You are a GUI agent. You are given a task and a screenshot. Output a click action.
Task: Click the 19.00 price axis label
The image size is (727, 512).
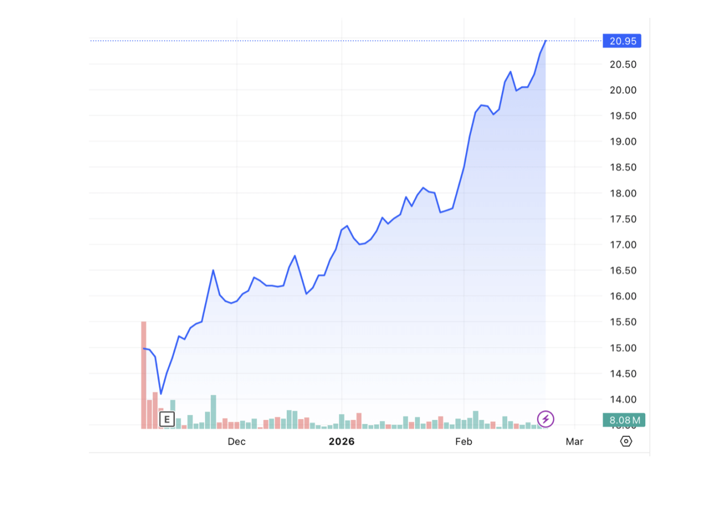[x=623, y=141]
